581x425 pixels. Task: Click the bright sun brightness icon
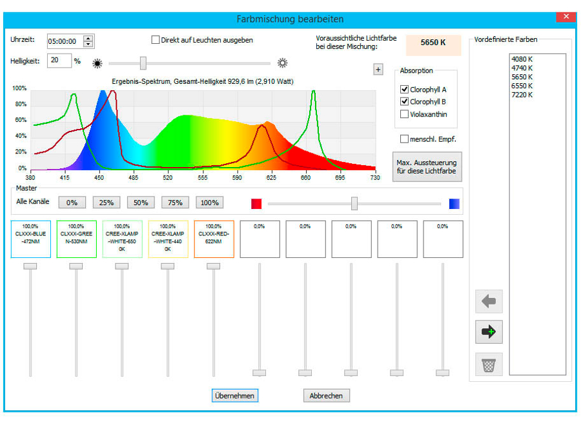[282, 63]
